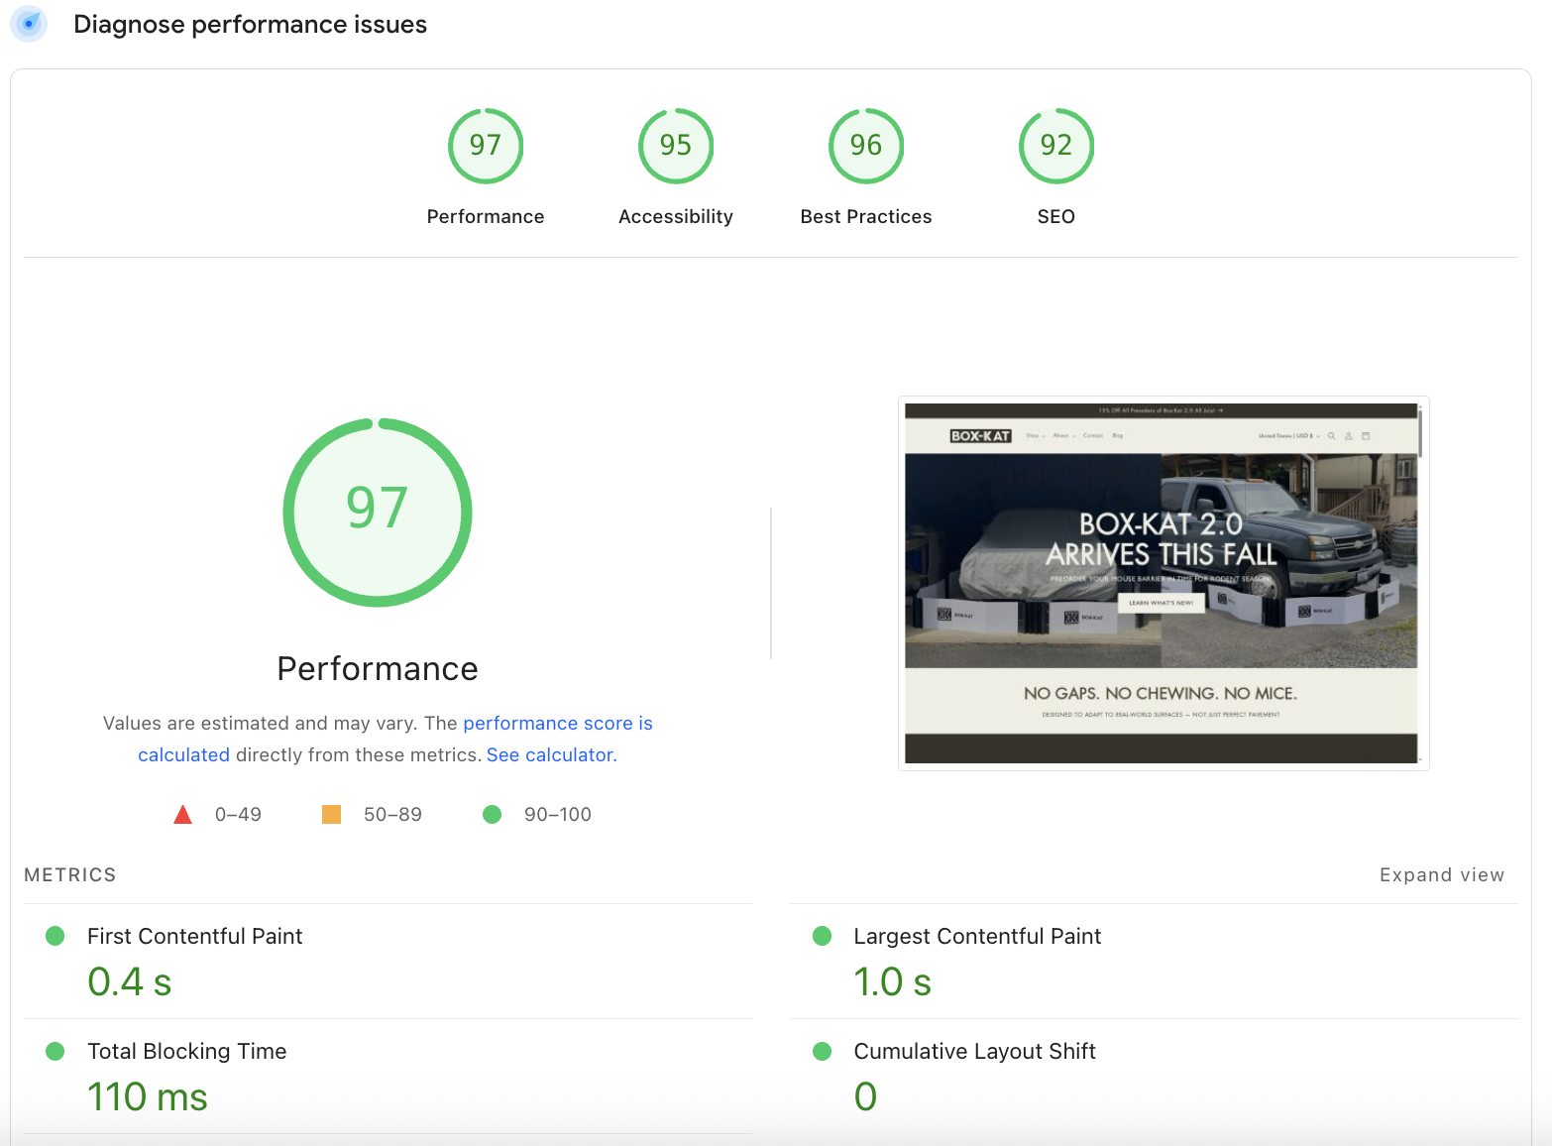Click the Lighthouse gauge logo icon
Image resolution: width=1552 pixels, height=1146 pixels.
point(28,24)
